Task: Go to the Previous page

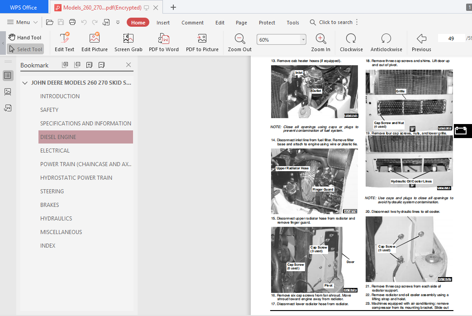Action: coord(421,42)
